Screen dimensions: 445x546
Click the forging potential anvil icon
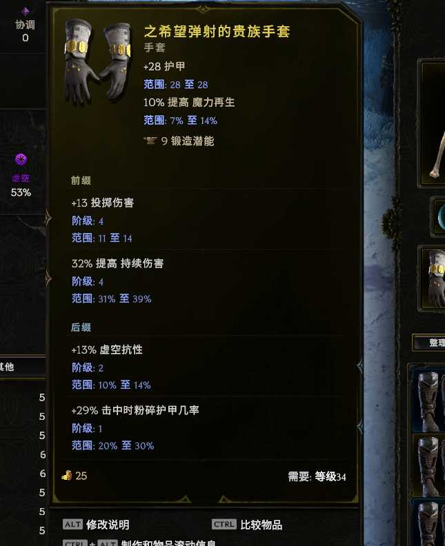(x=150, y=141)
